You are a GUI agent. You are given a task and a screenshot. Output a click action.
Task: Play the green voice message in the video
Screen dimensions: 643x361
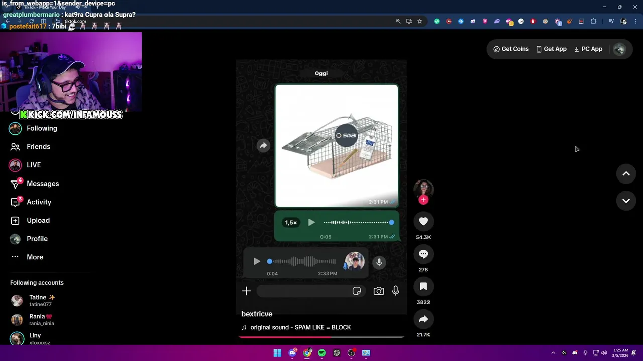pyautogui.click(x=311, y=222)
